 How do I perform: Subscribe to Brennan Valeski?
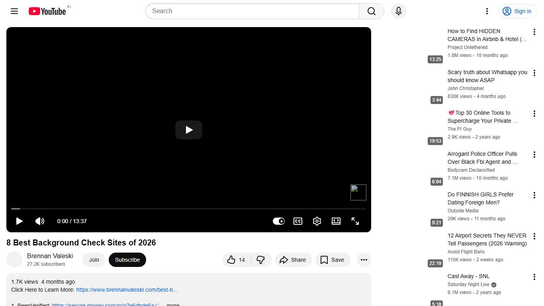click(127, 259)
